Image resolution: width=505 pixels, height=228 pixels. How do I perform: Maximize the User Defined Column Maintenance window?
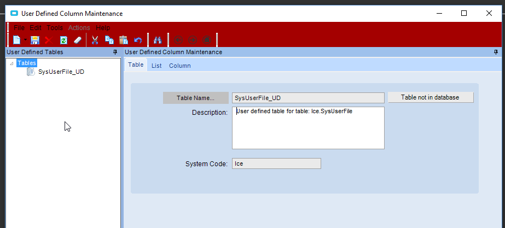click(464, 13)
